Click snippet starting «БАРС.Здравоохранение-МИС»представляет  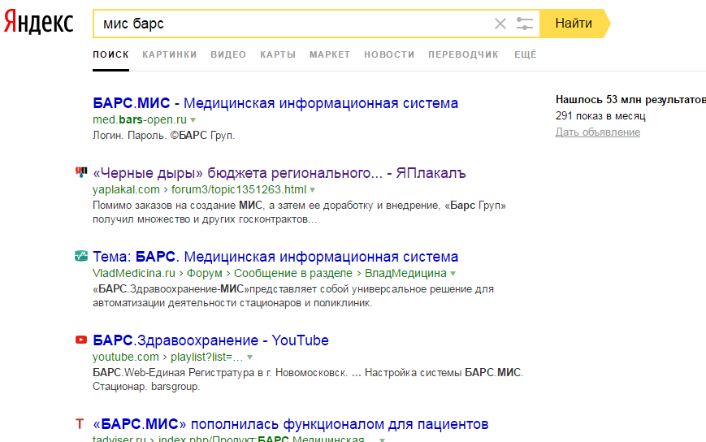[x=293, y=296]
